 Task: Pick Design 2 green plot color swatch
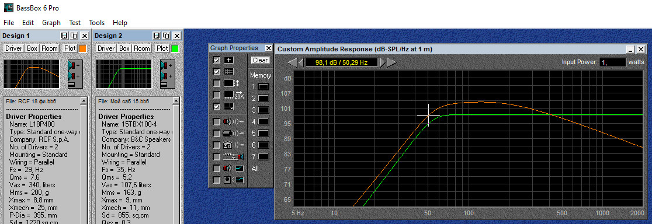[x=175, y=48]
